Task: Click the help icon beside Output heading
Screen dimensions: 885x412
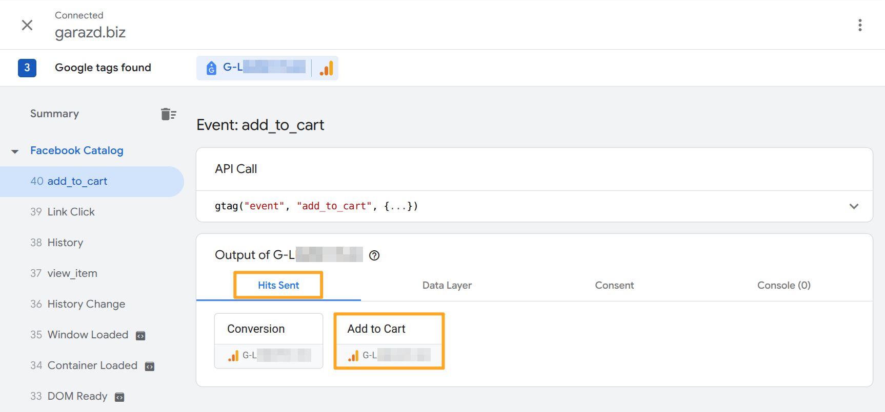Action: 374,255
